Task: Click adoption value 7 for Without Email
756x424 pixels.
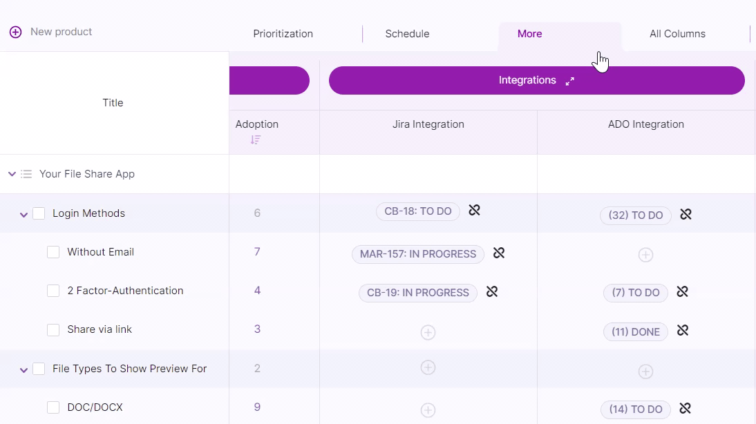Action: 257,252
